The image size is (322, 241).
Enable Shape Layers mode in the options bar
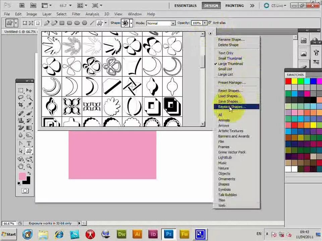[24, 23]
